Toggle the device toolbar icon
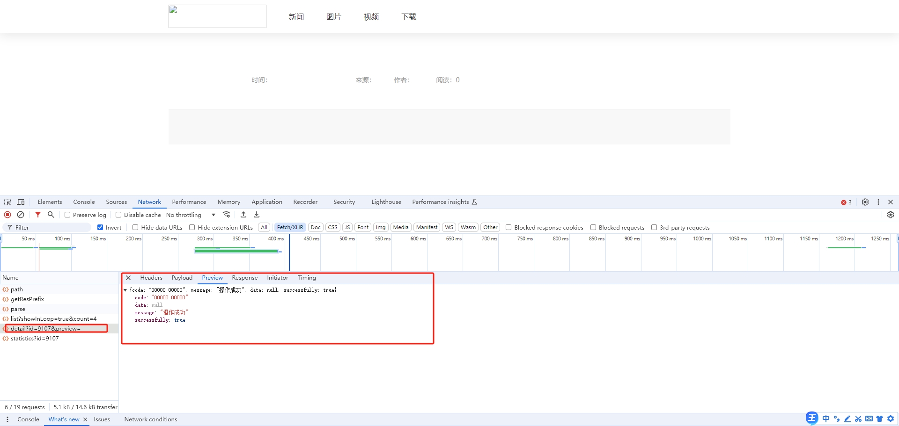Screen dimensions: 899x426 pyautogui.click(x=21, y=202)
